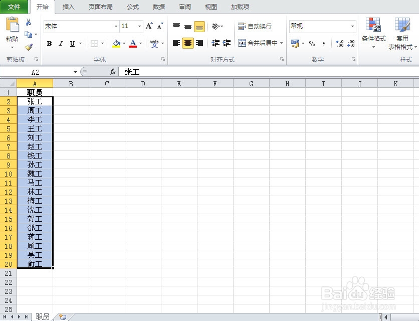Screen dimensions: 419x321
Task: Select the 职员 sheet tab
Action: 43,316
